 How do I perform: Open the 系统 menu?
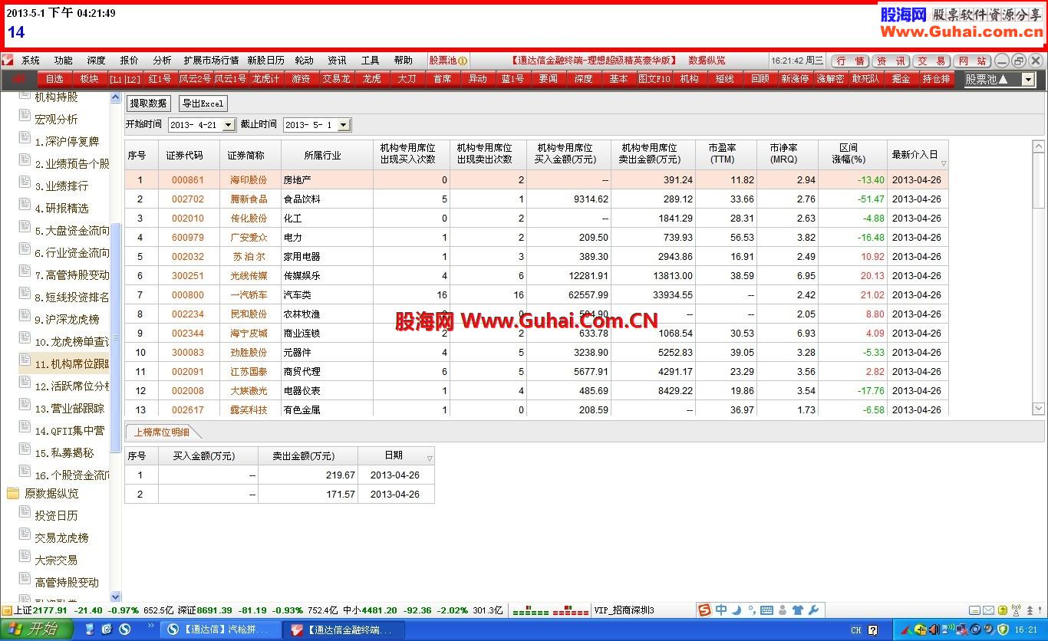pyautogui.click(x=31, y=61)
